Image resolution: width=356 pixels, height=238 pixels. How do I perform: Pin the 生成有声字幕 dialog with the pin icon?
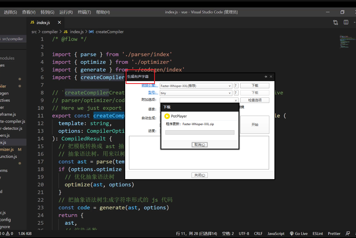[266, 77]
